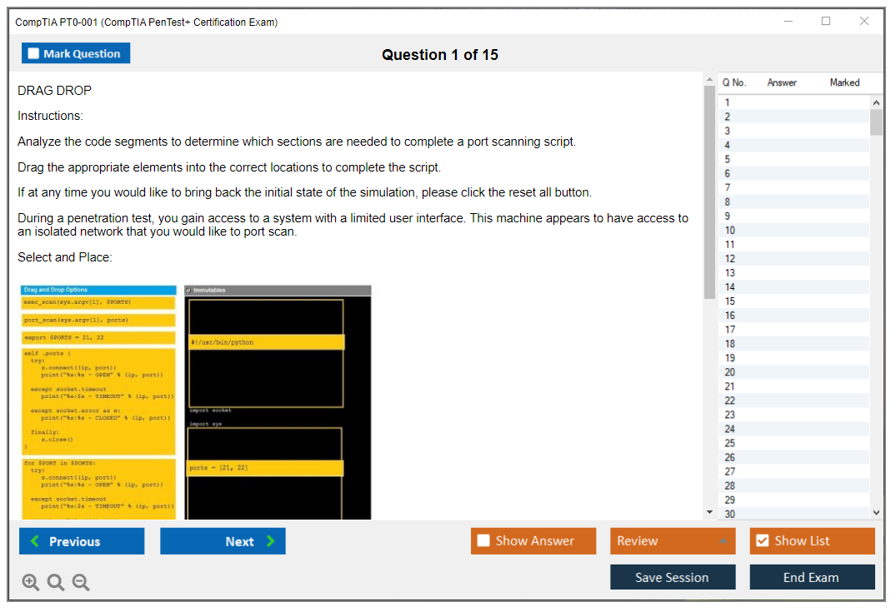Click the Marked column header
This screenshot has height=612, width=896.
pyautogui.click(x=844, y=82)
